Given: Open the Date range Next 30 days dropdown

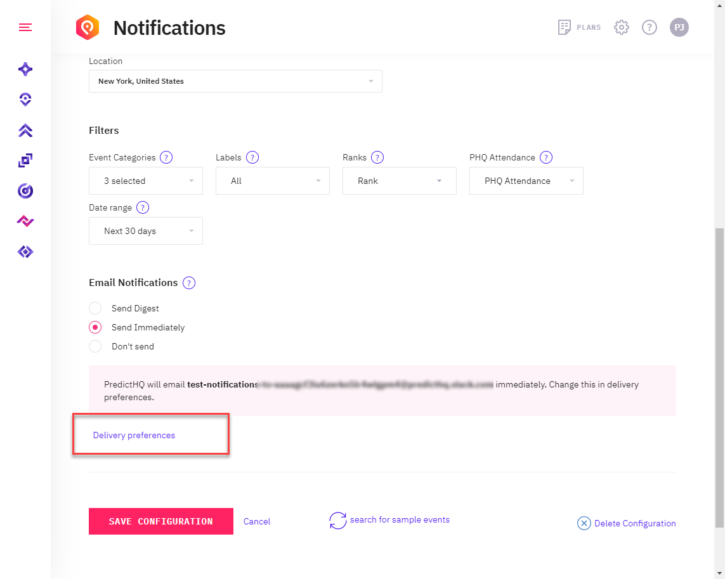Looking at the screenshot, I should tap(146, 231).
